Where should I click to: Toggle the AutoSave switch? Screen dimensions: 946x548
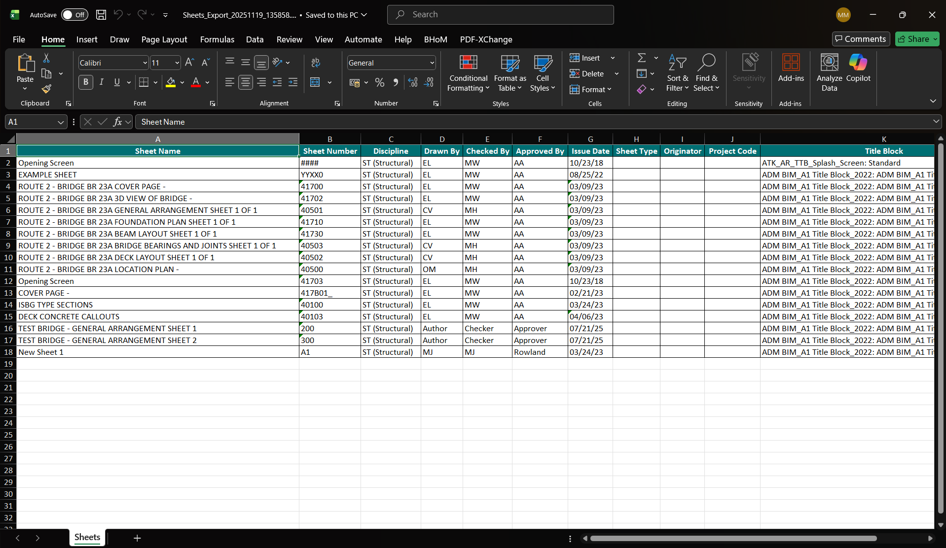[x=74, y=15]
